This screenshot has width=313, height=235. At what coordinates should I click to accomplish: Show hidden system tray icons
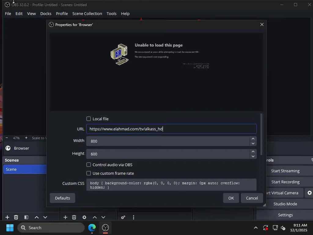pyautogui.click(x=256, y=228)
